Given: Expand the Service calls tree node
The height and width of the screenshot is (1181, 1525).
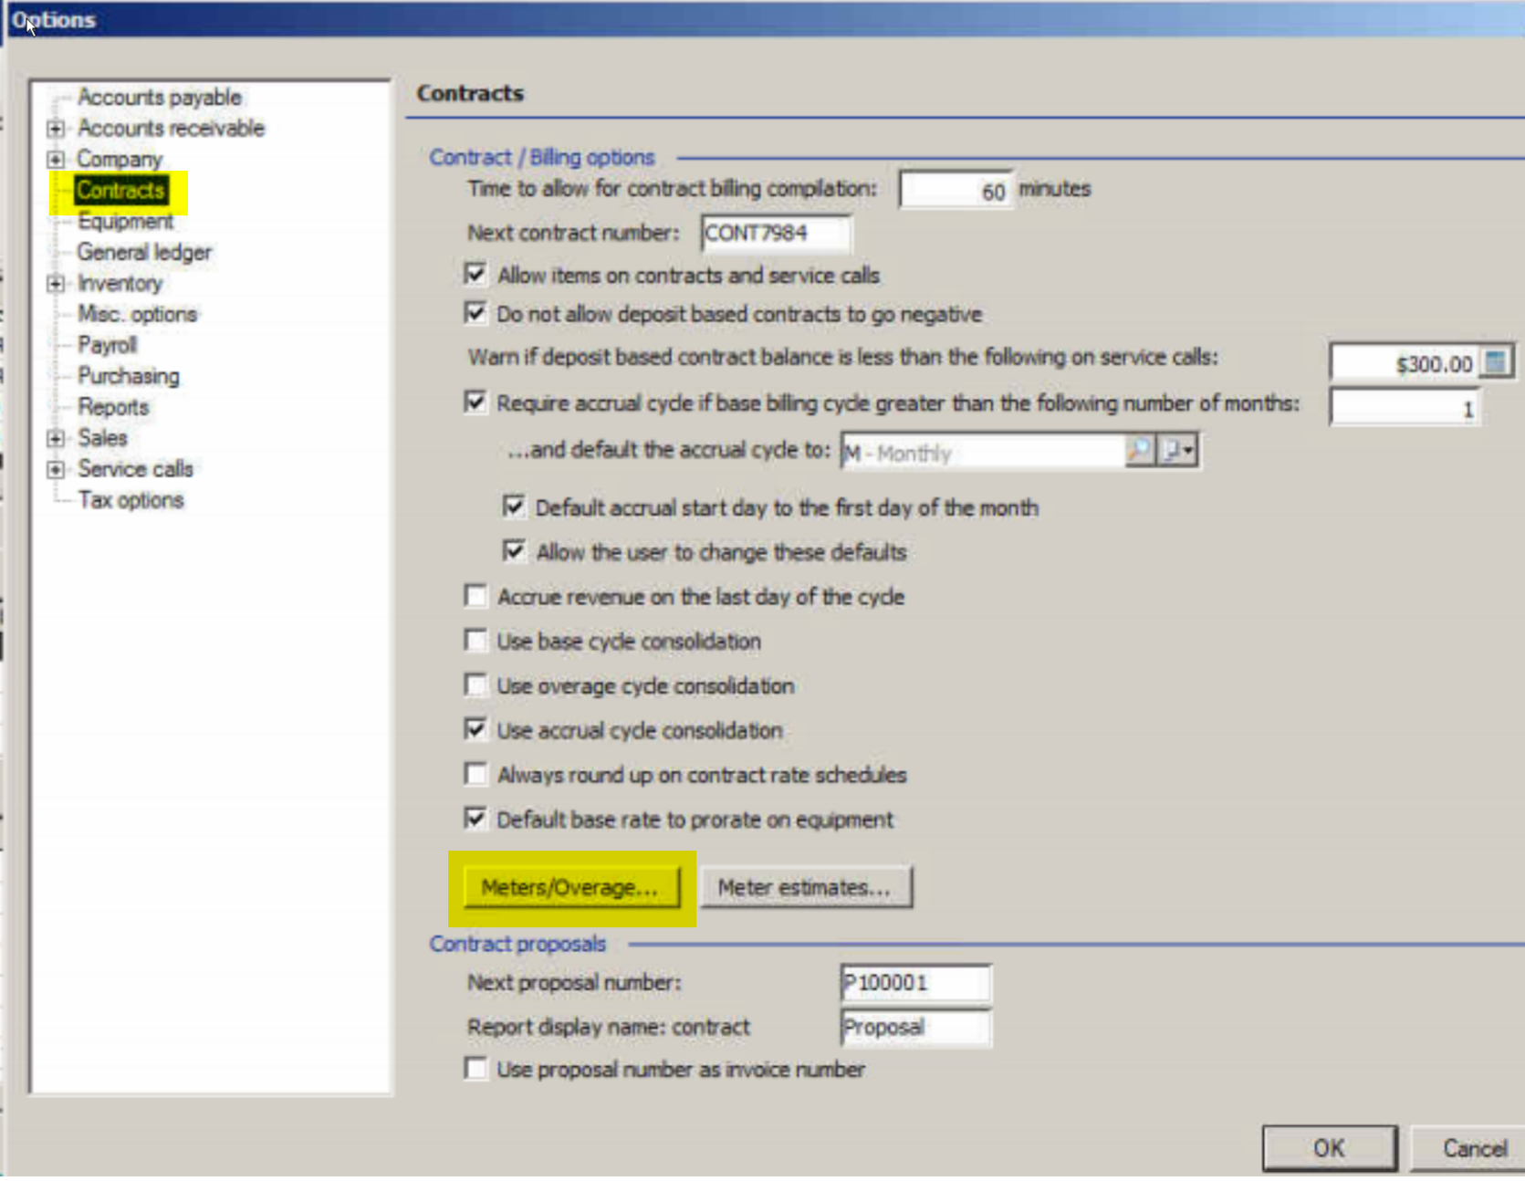Looking at the screenshot, I should tap(56, 470).
